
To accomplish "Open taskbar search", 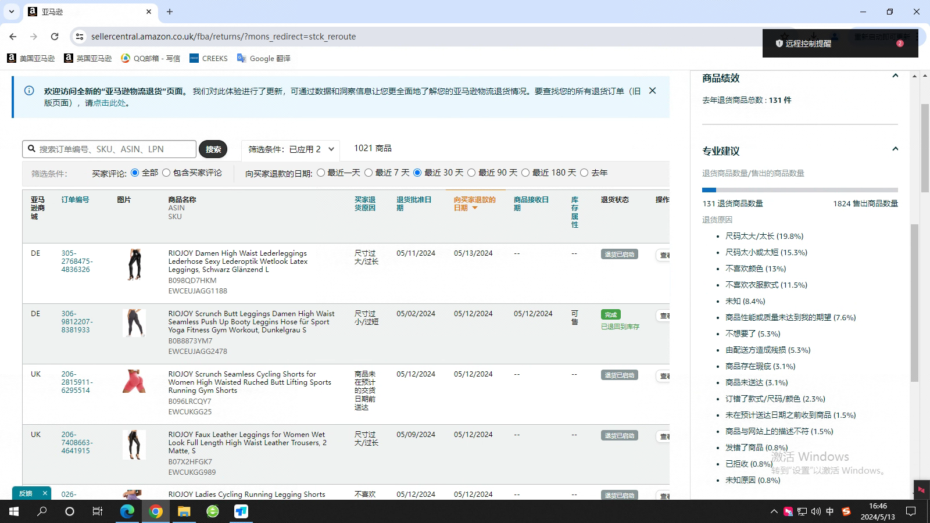I will tap(42, 511).
